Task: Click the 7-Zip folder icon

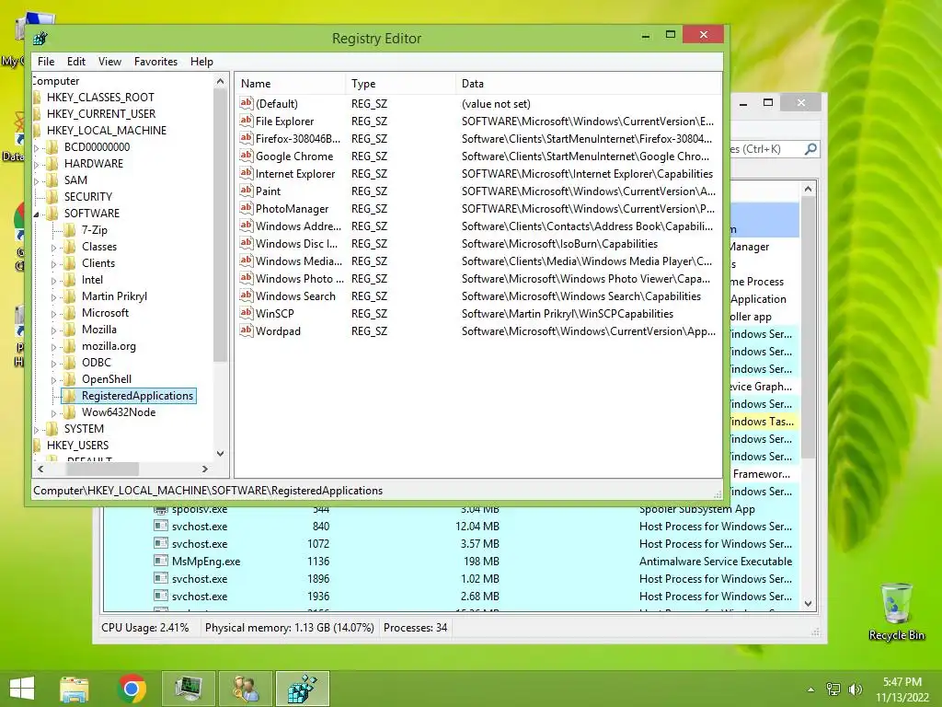Action: coord(70,229)
